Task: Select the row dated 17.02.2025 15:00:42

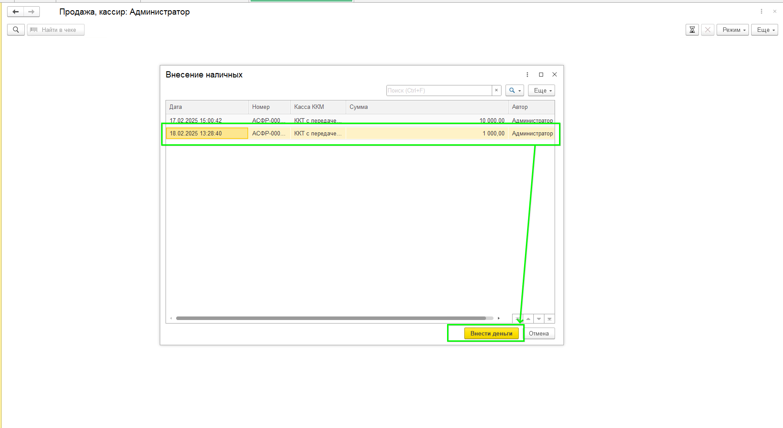Action: (x=360, y=120)
